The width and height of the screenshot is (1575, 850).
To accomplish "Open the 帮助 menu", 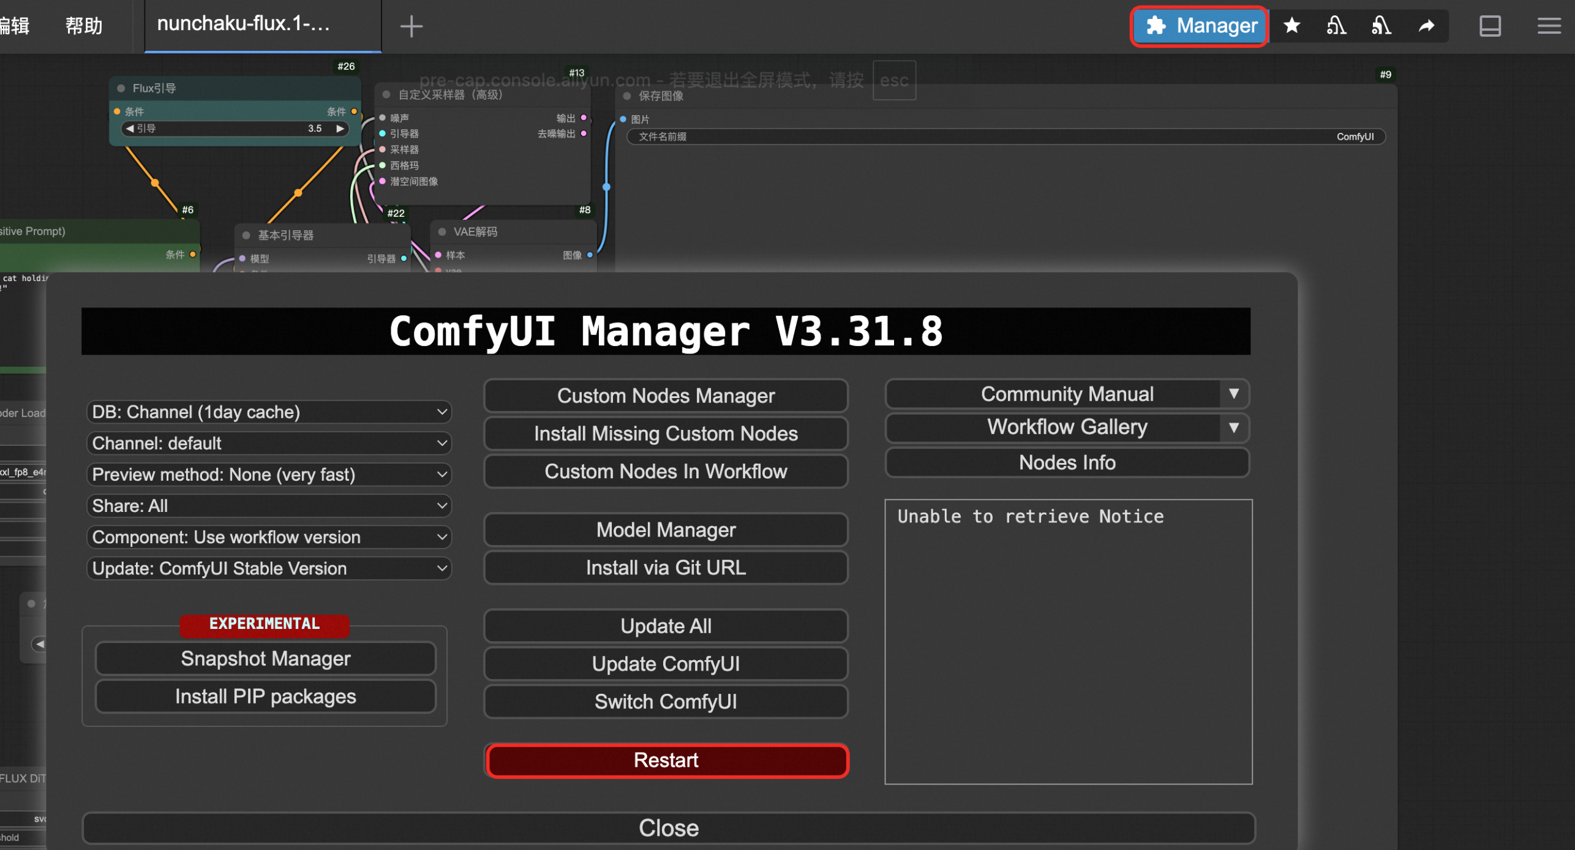I will [84, 26].
